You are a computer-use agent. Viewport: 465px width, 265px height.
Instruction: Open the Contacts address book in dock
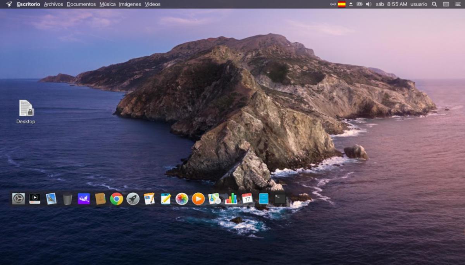click(x=100, y=199)
